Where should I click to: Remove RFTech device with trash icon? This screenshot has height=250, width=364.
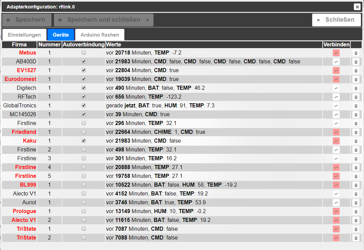[356, 97]
